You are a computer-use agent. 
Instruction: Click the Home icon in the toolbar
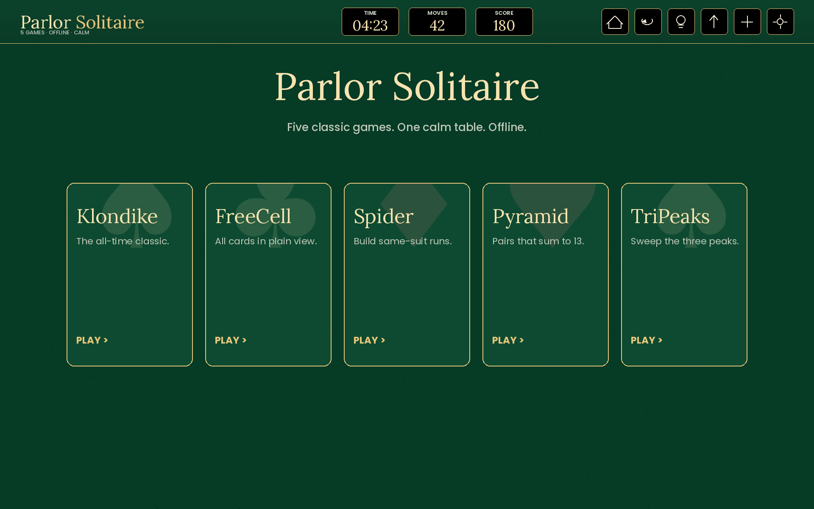615,22
